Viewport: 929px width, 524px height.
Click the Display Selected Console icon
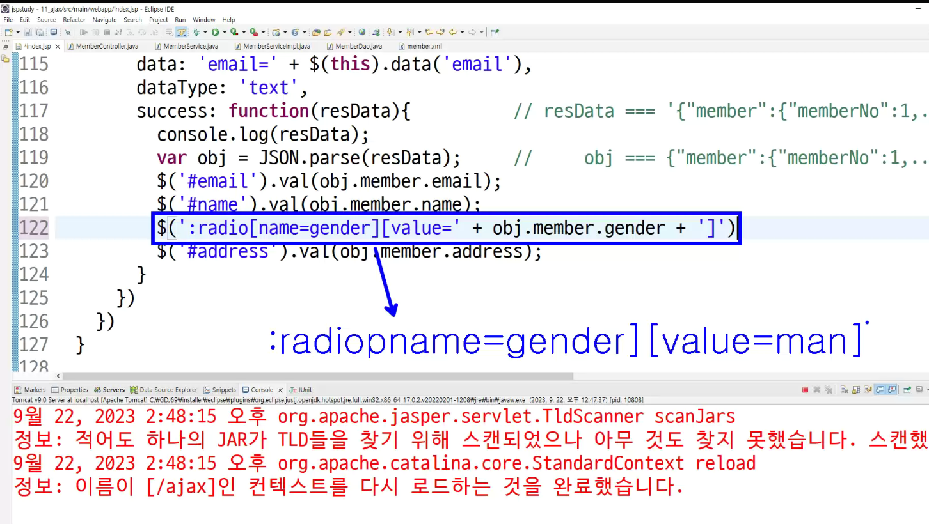click(x=919, y=390)
